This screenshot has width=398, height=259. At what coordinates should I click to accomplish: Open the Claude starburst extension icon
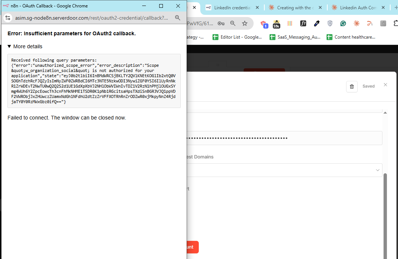coord(357,23)
